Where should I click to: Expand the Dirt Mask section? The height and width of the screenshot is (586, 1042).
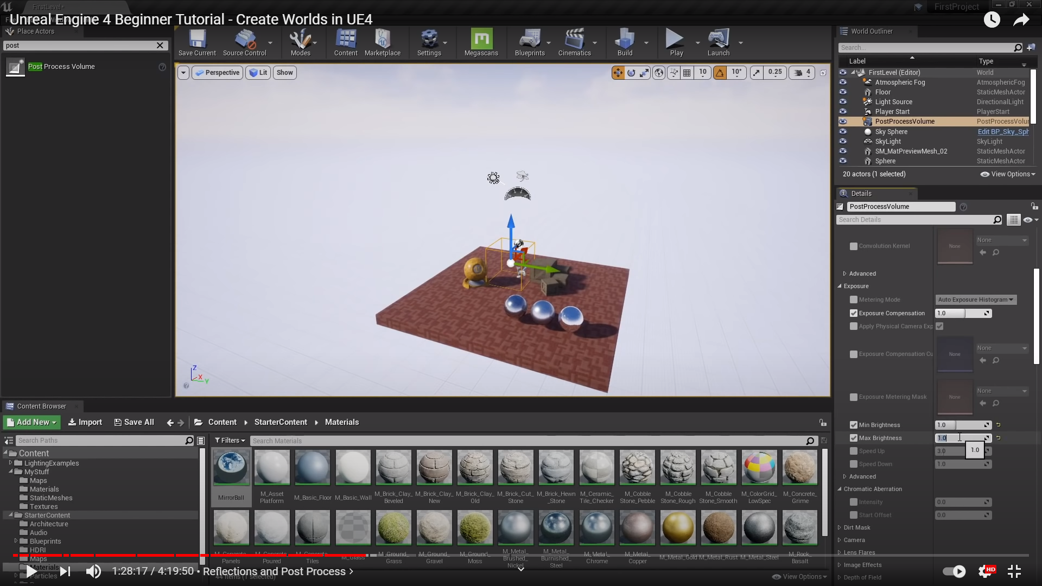point(856,528)
